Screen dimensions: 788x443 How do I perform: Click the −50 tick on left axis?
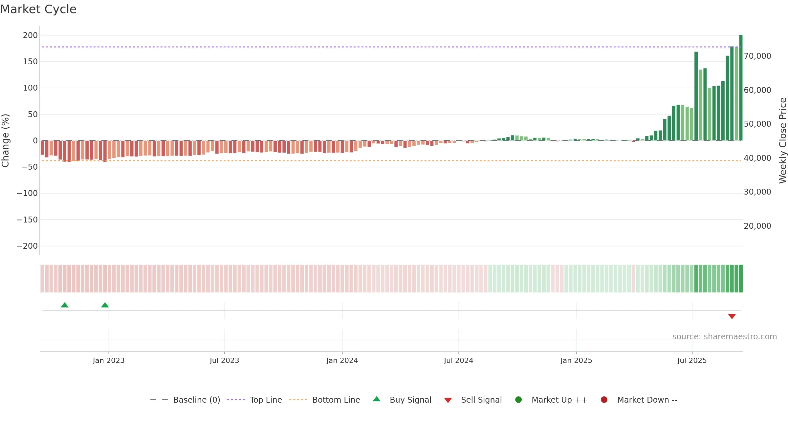point(30,167)
